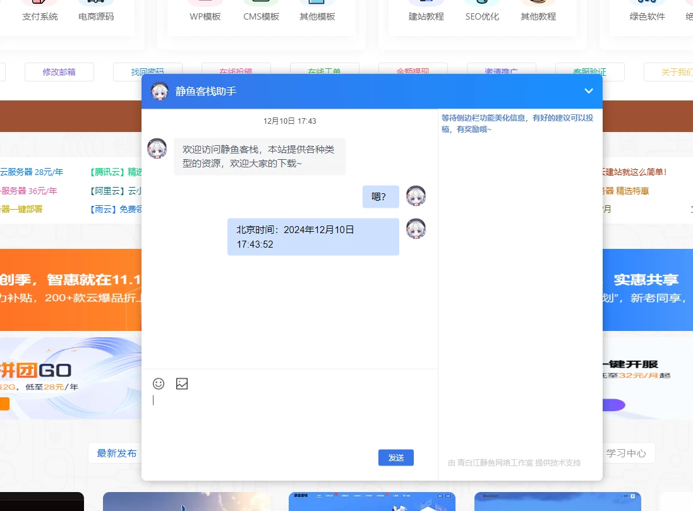This screenshot has height=511, width=693.
Task: Collapse the chat window with chevron
Action: (x=588, y=91)
